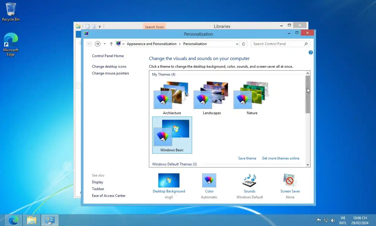Click the themes list scrollbar thumb
The image size is (376, 226).
(308, 94)
